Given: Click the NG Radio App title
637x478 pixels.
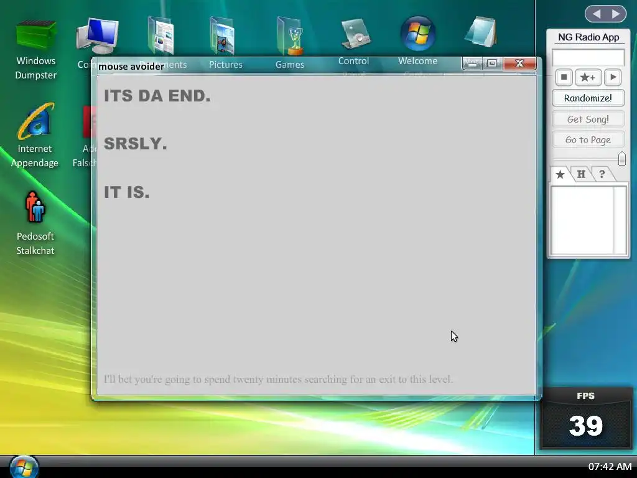Looking at the screenshot, I should (588, 37).
